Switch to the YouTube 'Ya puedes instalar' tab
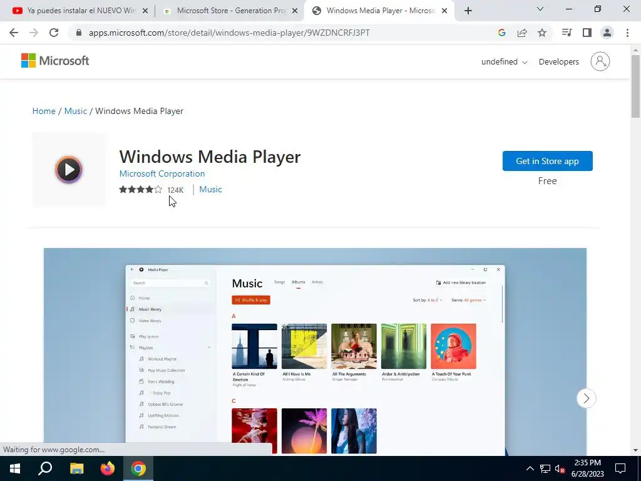Viewport: 641px width, 481px height. click(x=80, y=11)
